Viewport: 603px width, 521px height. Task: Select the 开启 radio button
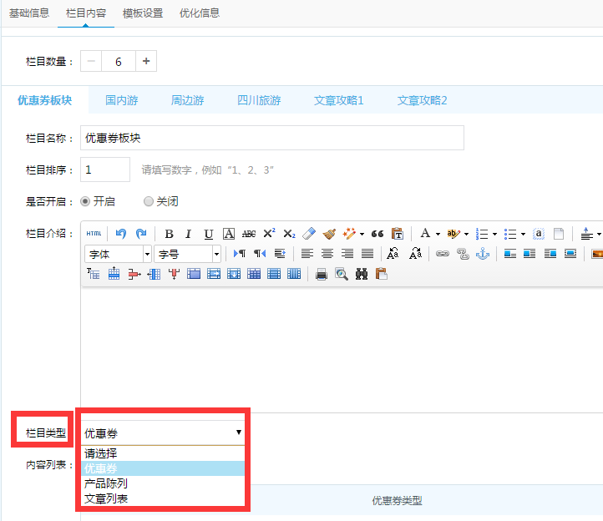click(x=85, y=201)
